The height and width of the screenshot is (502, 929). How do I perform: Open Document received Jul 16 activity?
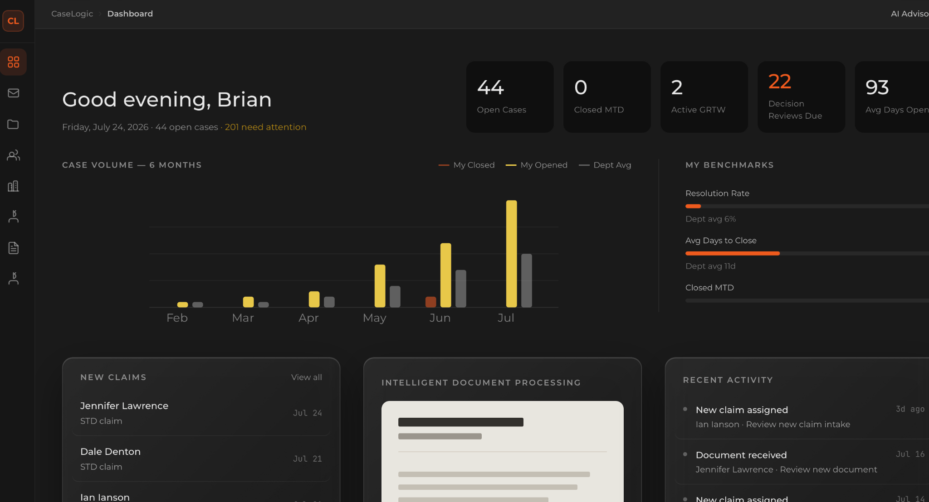802,462
